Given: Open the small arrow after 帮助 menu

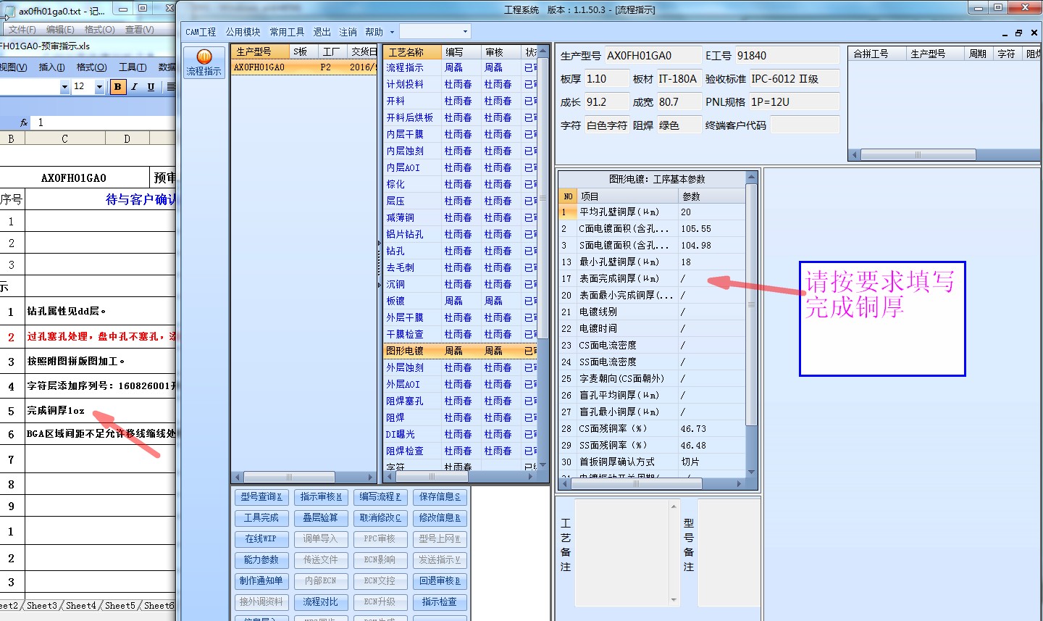Looking at the screenshot, I should (392, 32).
